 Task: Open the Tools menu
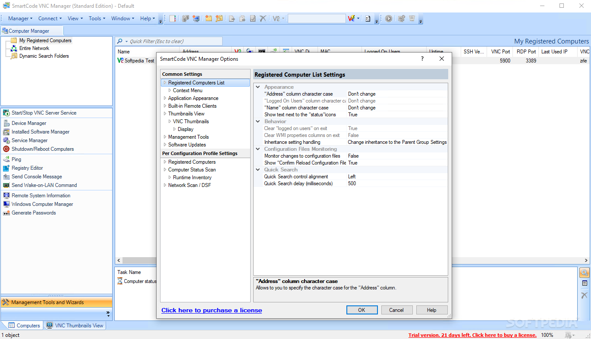click(97, 19)
